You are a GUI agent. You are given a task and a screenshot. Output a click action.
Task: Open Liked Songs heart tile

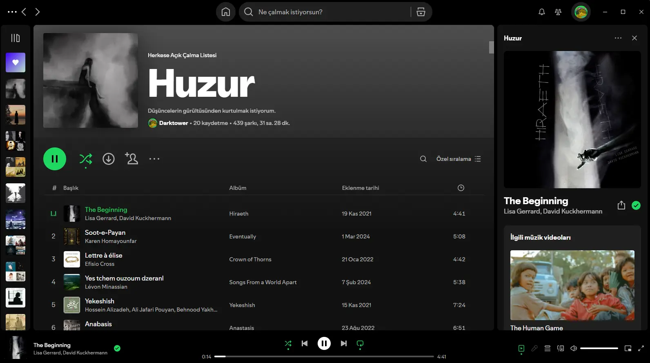[16, 62]
